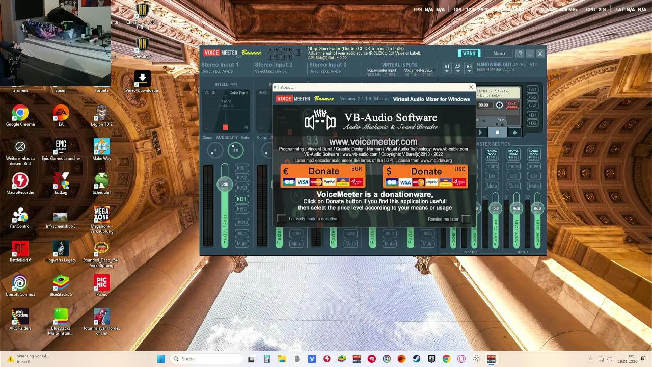Open FanControl desktop icon
Image resolution: width=652 pixels, height=367 pixels.
tap(20, 218)
